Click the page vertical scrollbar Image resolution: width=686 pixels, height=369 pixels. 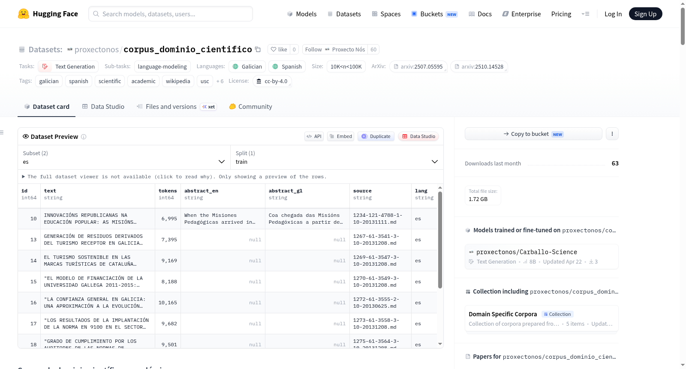point(683,26)
